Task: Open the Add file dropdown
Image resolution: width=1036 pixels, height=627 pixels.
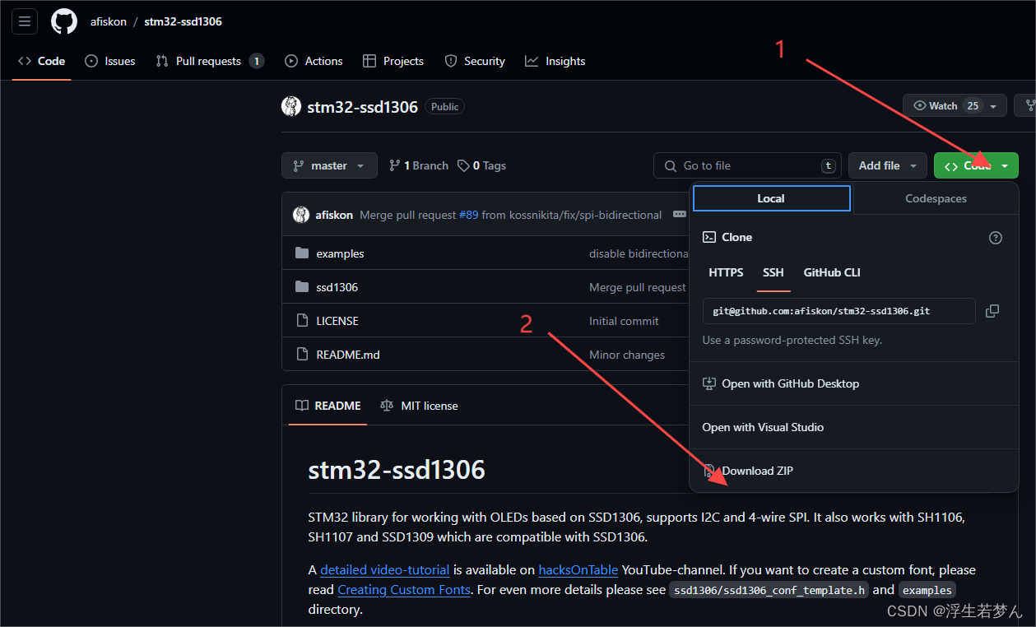Action: click(x=888, y=165)
